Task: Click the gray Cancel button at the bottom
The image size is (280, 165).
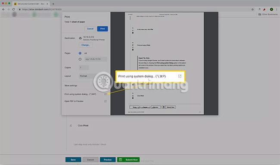Action: tap(90, 160)
